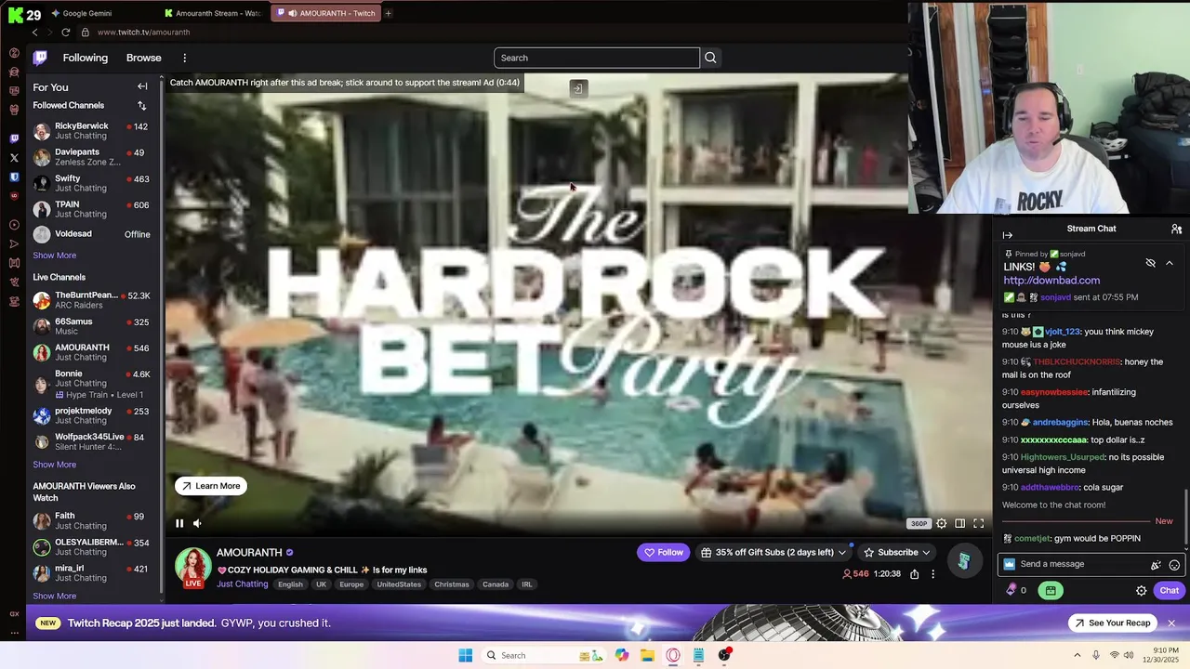Sort Followed Channels list
1190x669 pixels.
142,105
